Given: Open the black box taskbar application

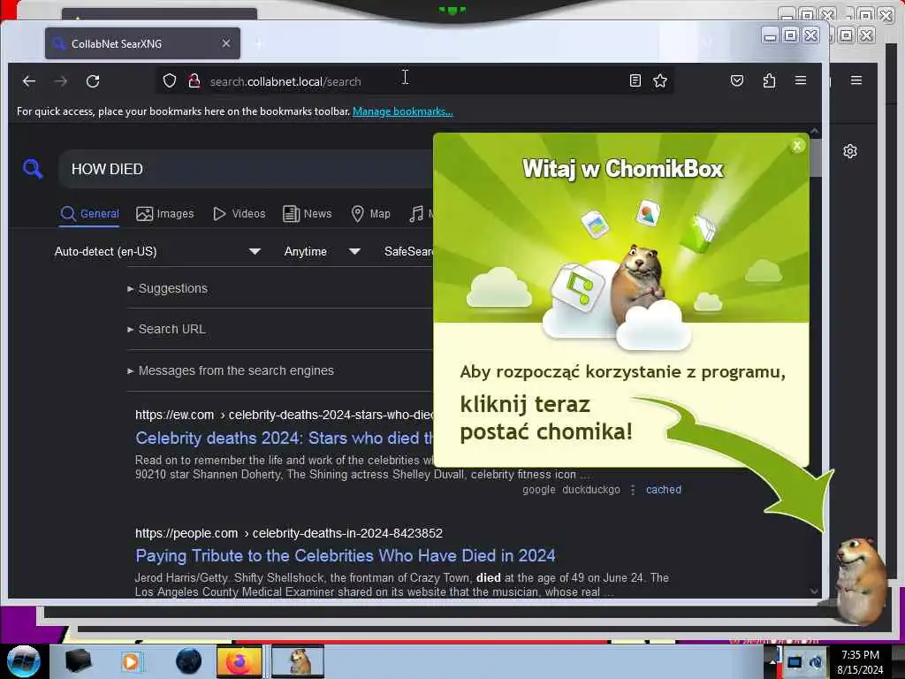Looking at the screenshot, I should click(79, 661).
